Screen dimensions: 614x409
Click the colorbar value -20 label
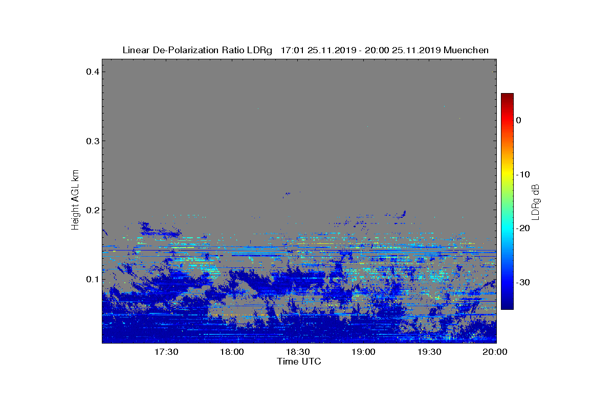(x=522, y=229)
